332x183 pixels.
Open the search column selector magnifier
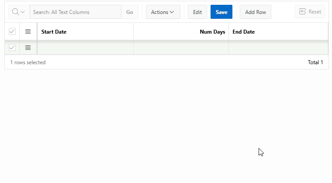(x=19, y=12)
